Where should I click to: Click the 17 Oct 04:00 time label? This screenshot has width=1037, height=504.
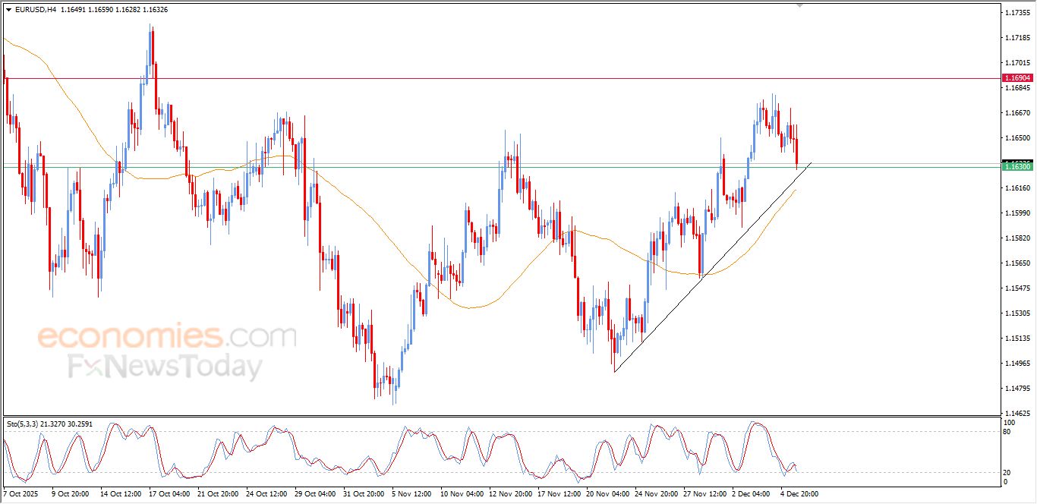coord(169,494)
